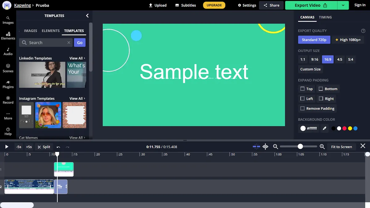Click the Sign In link

(x=360, y=5)
